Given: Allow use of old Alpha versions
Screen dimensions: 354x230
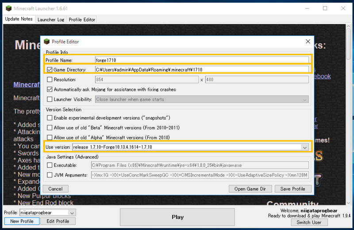Looking at the screenshot, I should tap(50, 137).
